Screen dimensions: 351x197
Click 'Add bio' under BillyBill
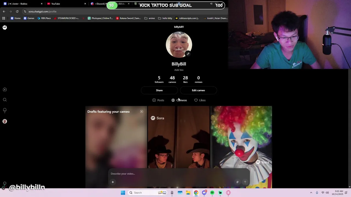179,70
